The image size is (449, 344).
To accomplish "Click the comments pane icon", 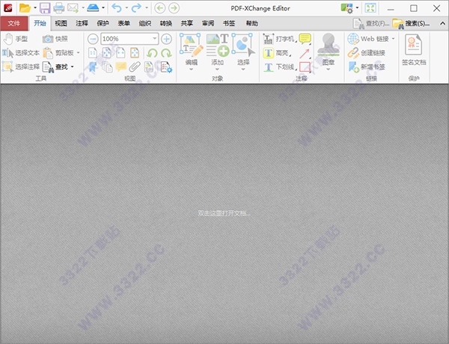I will point(120,67).
